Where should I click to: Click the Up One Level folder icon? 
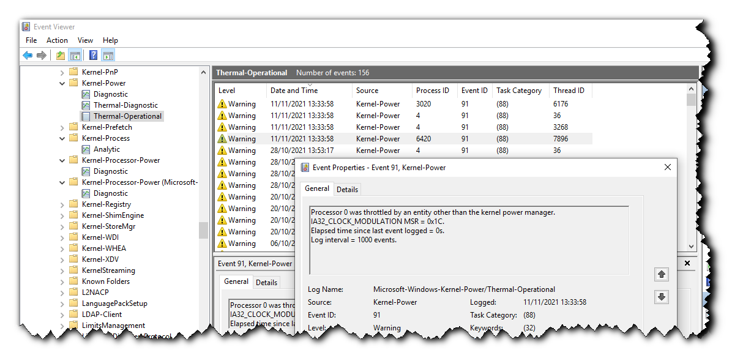pos(60,56)
